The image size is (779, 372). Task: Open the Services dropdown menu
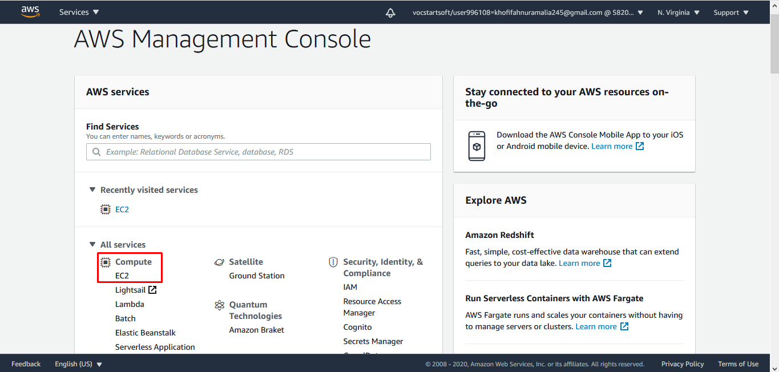click(x=79, y=12)
